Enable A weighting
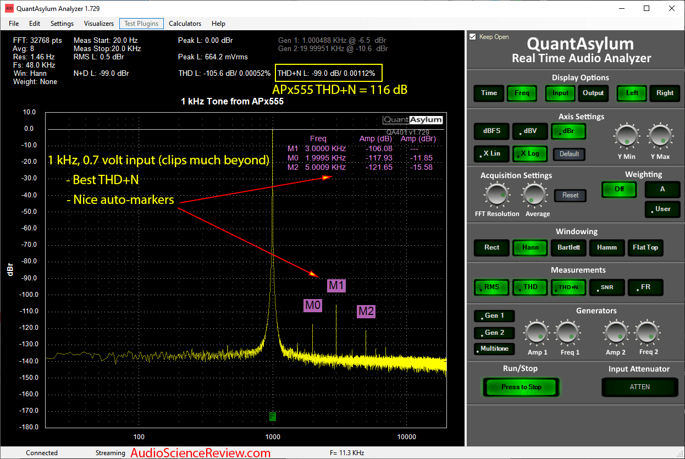The height and width of the screenshot is (459, 685). 662,189
